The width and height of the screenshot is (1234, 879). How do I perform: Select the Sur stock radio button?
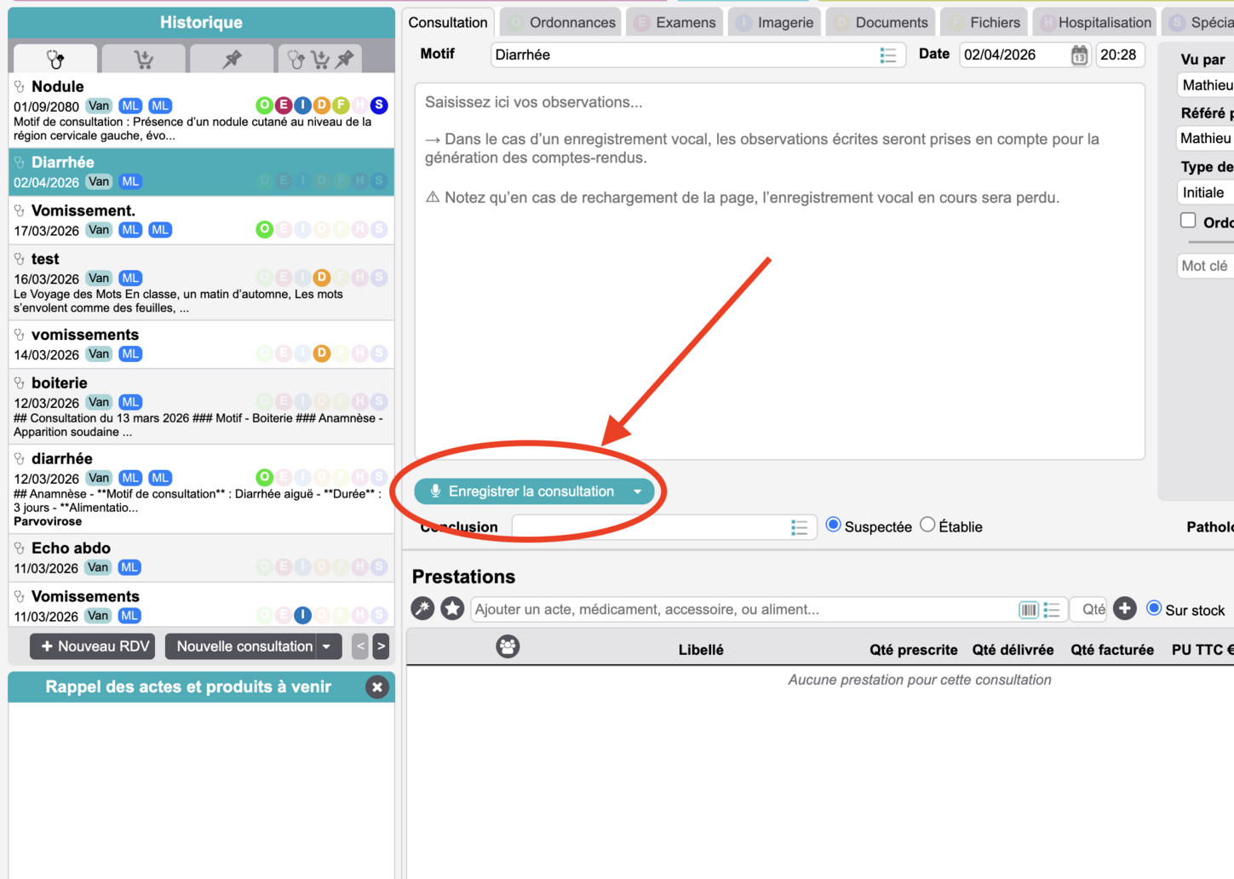click(1154, 608)
